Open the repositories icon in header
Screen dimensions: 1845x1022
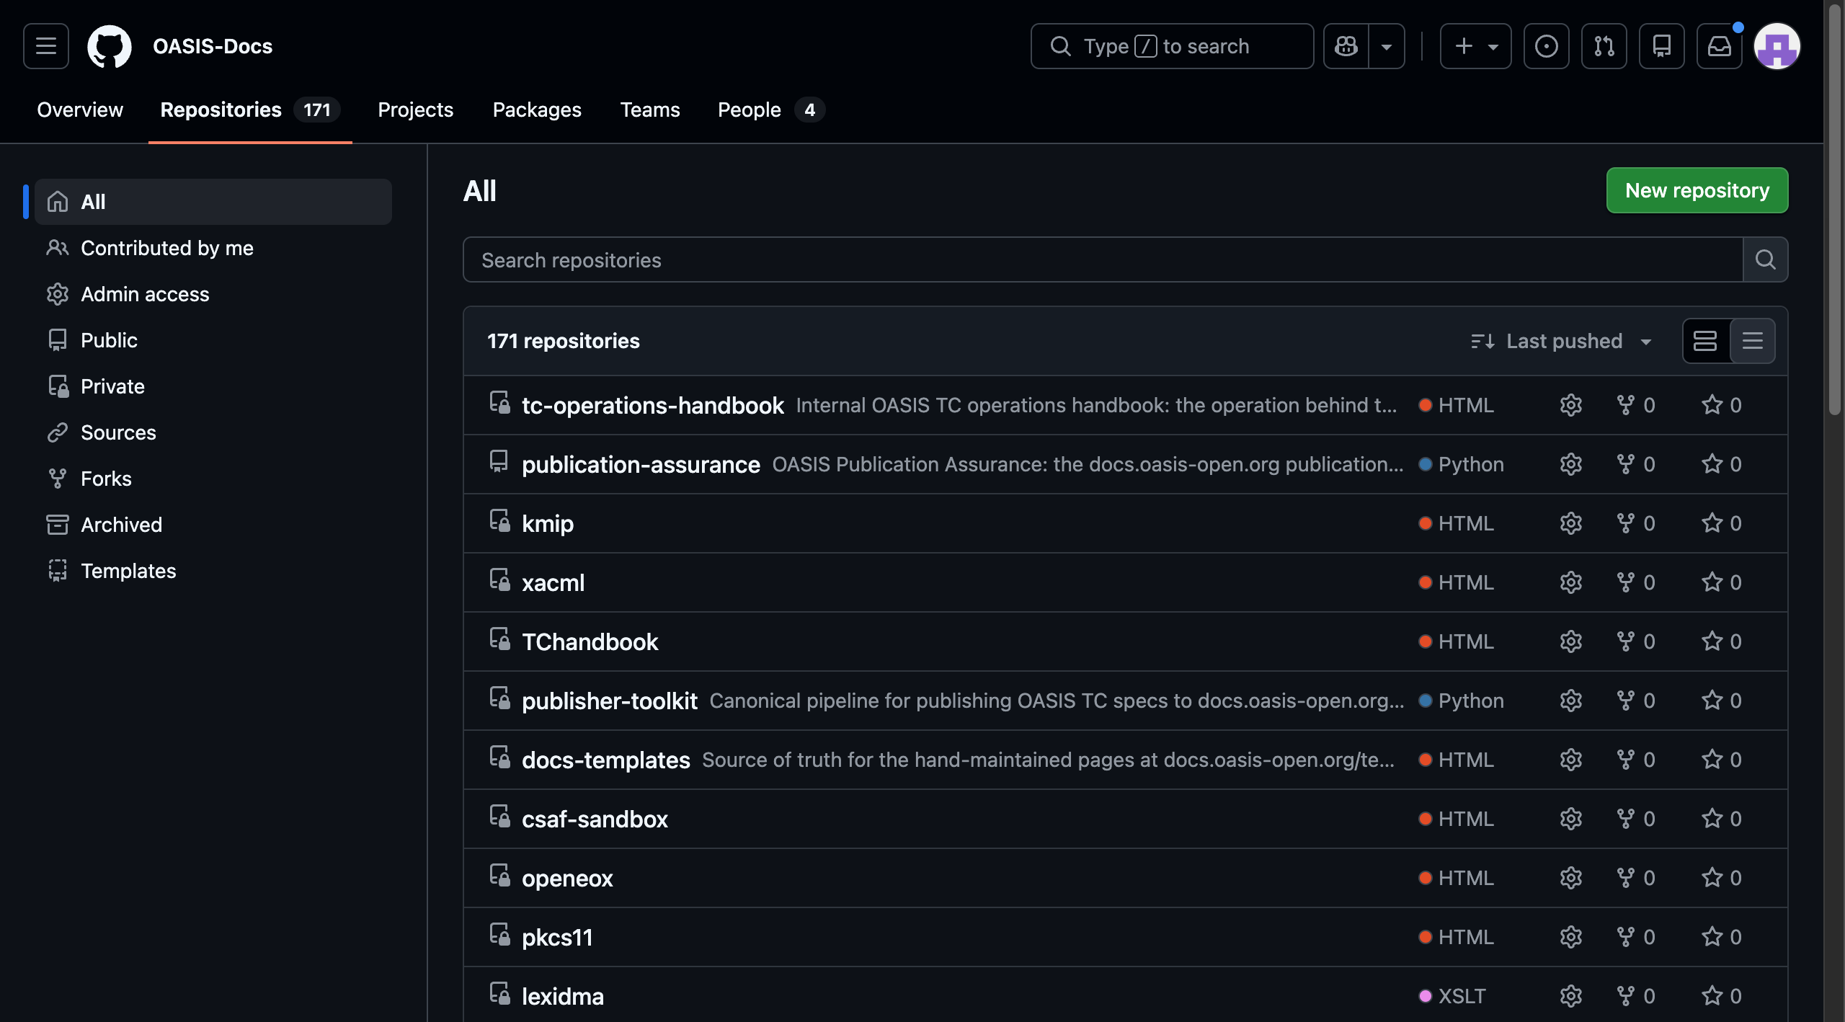(x=1661, y=46)
